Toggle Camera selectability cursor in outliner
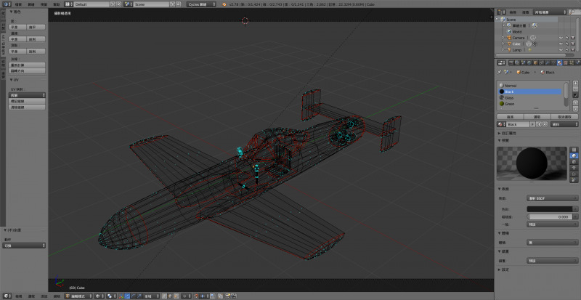 coord(567,38)
